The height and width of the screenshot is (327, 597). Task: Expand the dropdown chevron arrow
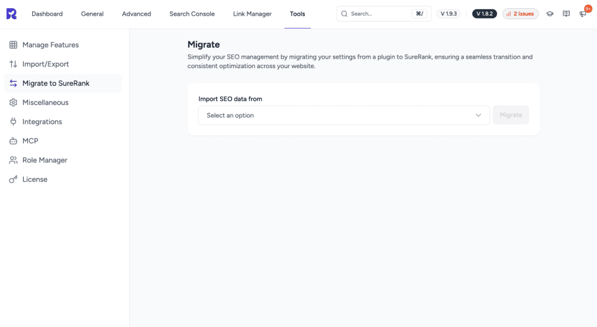click(478, 115)
